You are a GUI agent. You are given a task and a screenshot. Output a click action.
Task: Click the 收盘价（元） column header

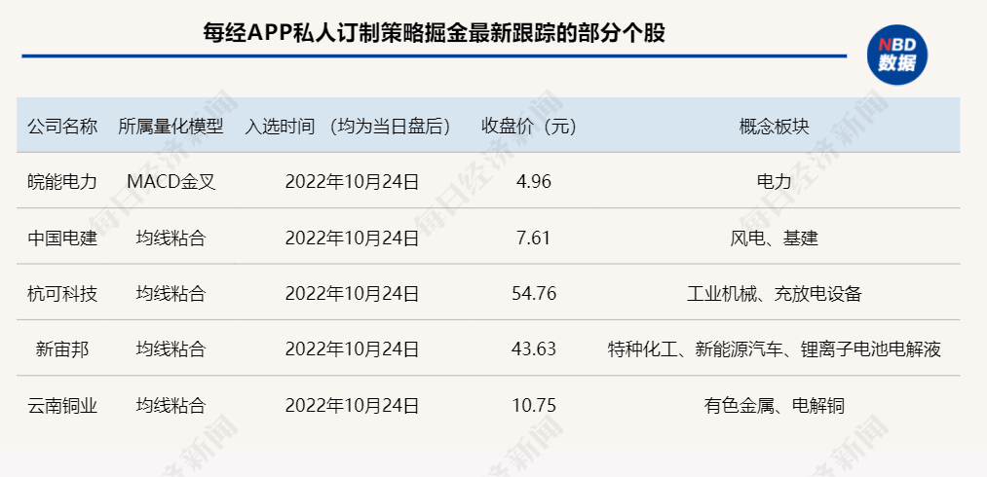530,126
